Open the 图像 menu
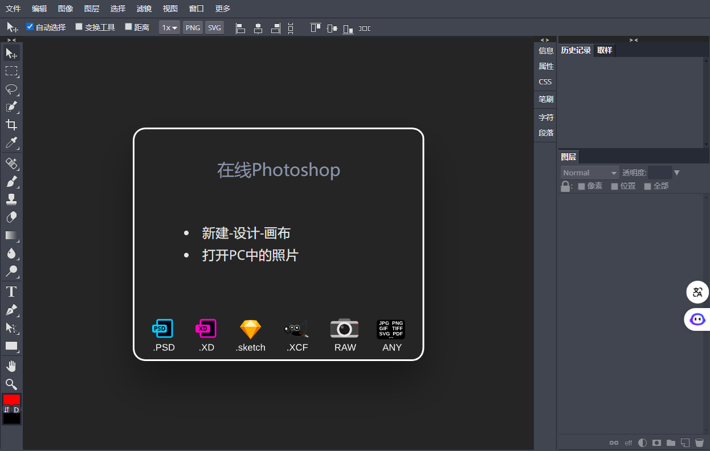Image resolution: width=710 pixels, height=451 pixels. coord(66,9)
